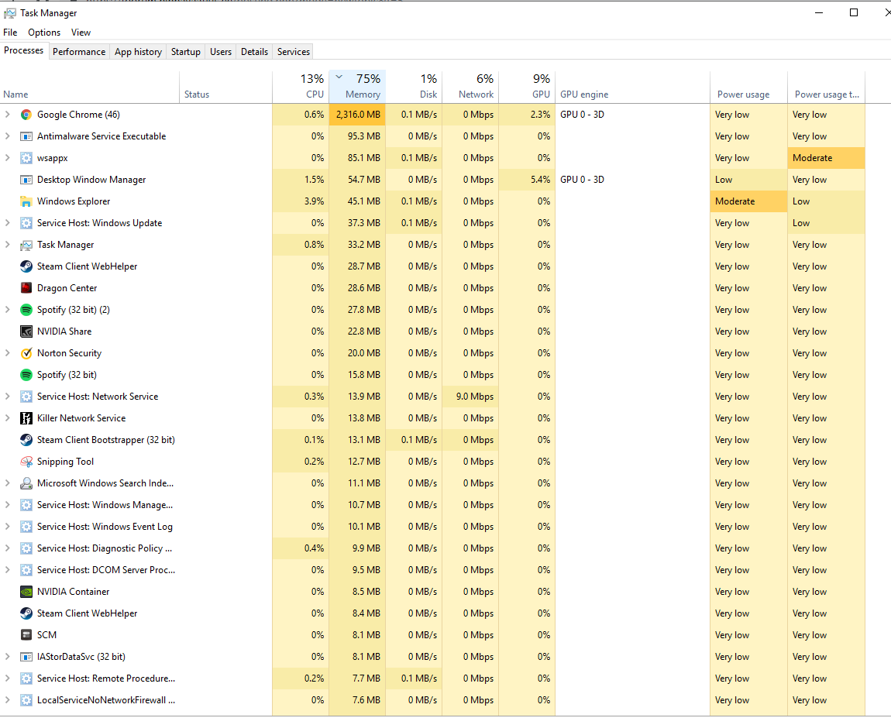The height and width of the screenshot is (718, 891).
Task: Click the Task Manager process icon
Action: pos(26,245)
